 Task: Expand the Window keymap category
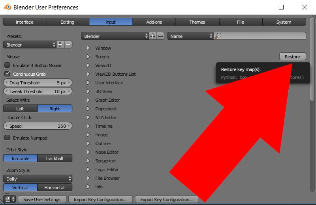pyautogui.click(x=88, y=48)
